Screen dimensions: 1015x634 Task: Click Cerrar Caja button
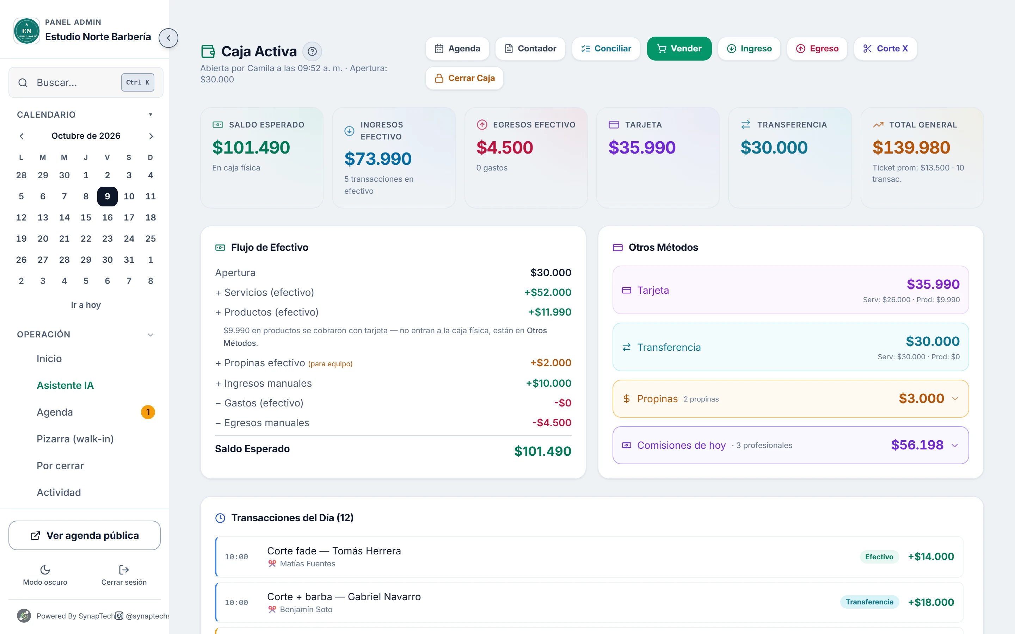pyautogui.click(x=464, y=79)
